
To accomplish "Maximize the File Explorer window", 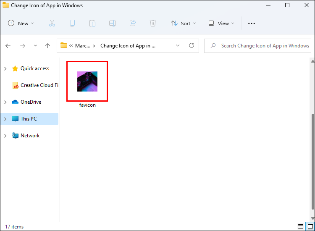I will pos(287,5).
